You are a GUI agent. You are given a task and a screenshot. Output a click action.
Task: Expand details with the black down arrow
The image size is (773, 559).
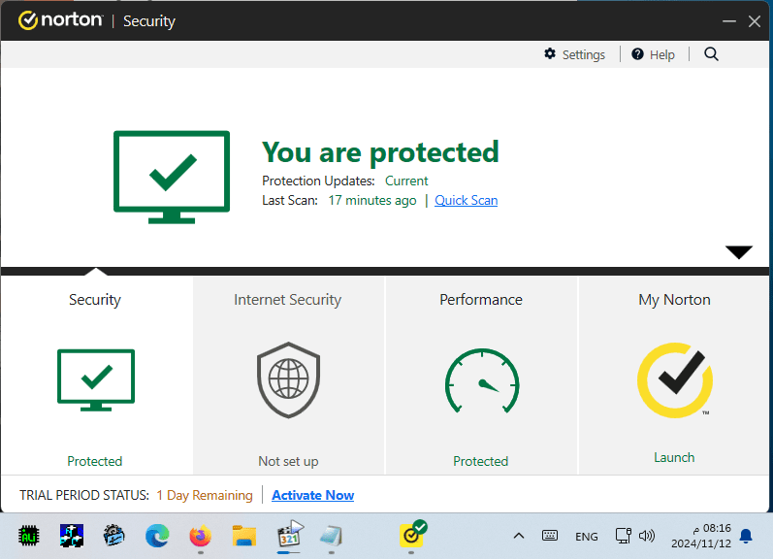tap(738, 251)
